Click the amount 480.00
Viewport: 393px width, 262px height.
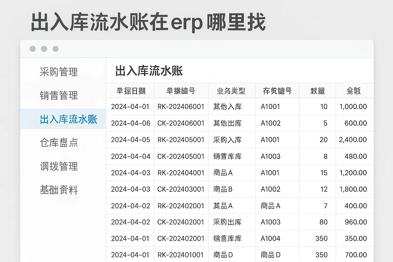click(356, 156)
